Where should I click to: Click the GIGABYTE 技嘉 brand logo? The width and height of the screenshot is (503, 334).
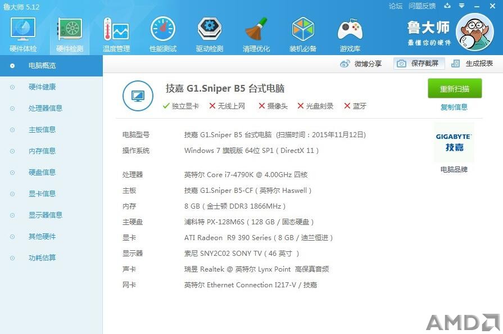tap(454, 142)
